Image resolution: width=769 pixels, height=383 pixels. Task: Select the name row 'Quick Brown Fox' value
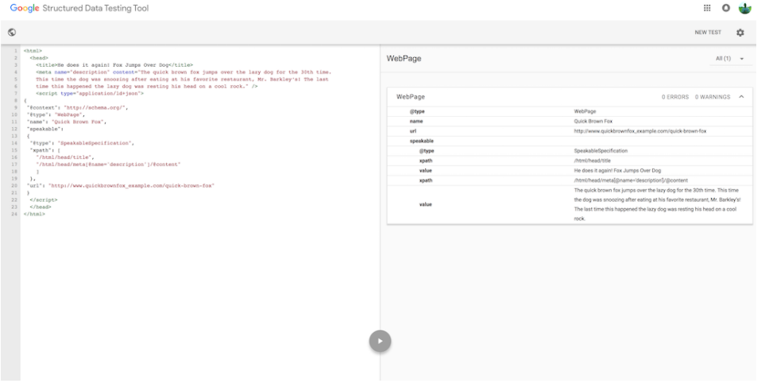click(x=593, y=121)
